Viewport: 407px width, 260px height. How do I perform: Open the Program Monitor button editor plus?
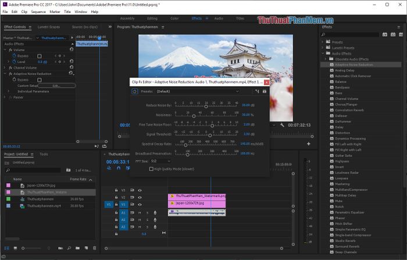tap(308, 144)
